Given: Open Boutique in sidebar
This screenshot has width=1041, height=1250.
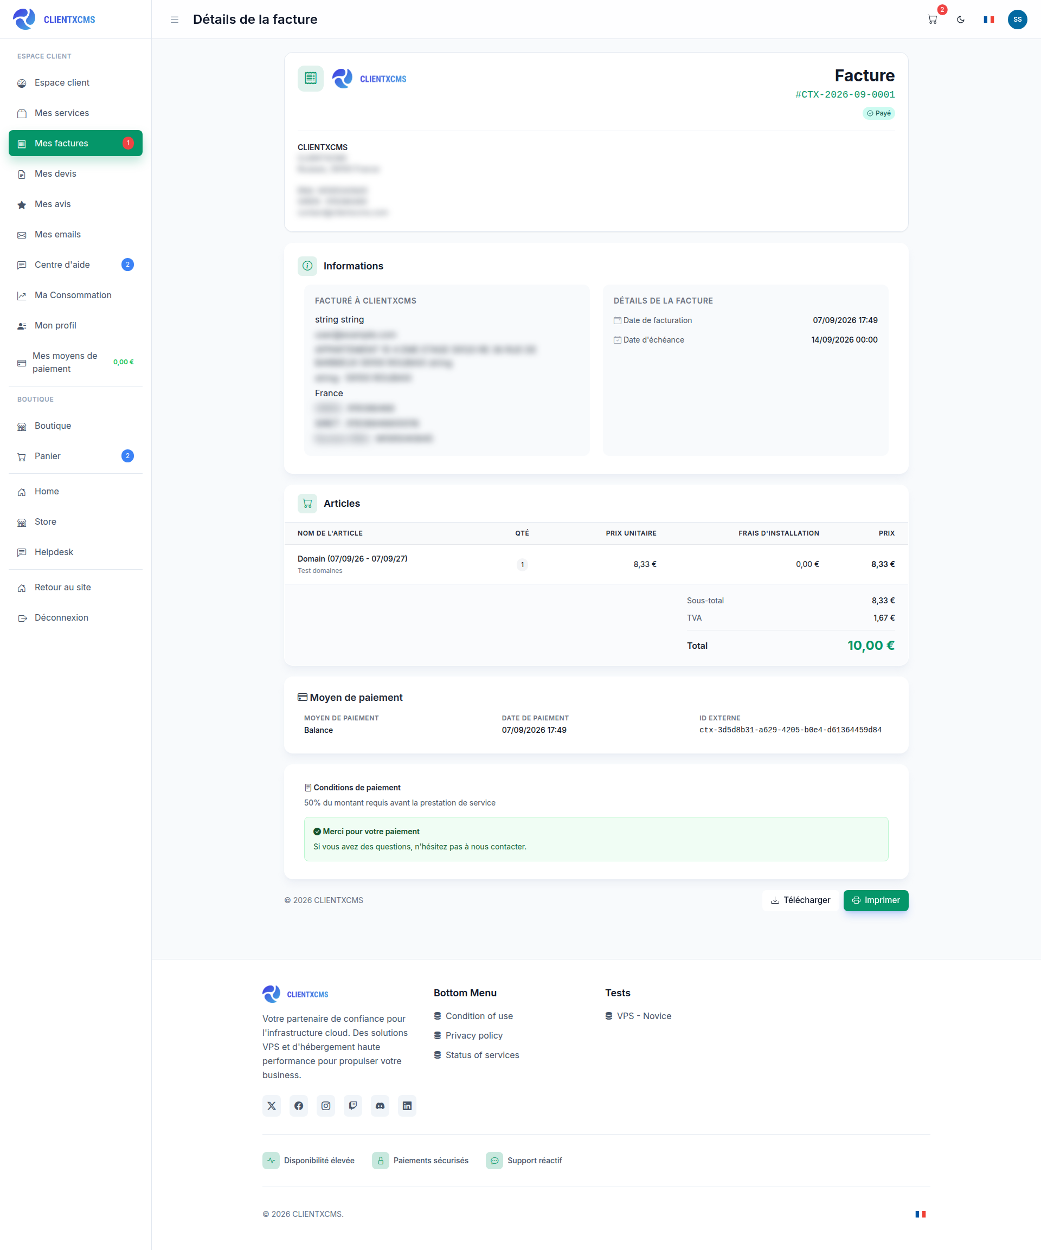Looking at the screenshot, I should point(75,426).
